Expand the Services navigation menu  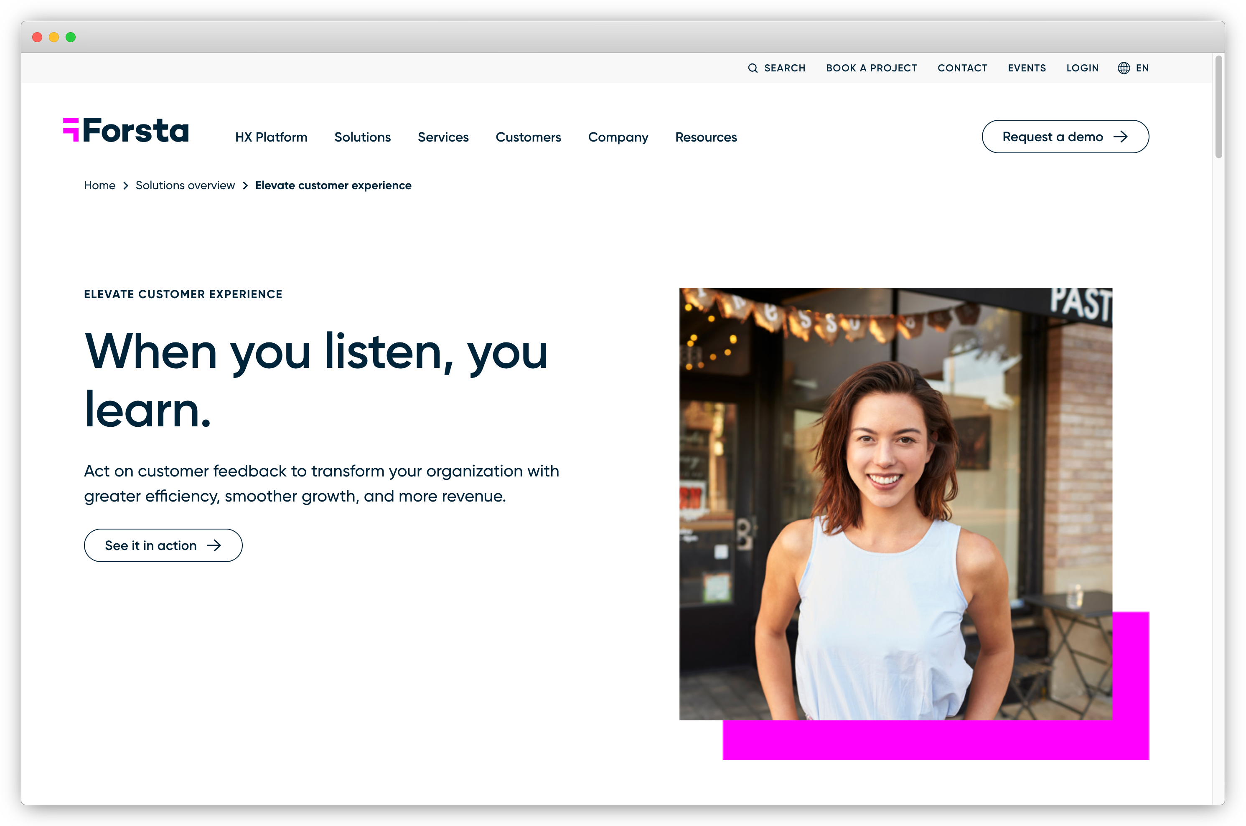pos(443,137)
